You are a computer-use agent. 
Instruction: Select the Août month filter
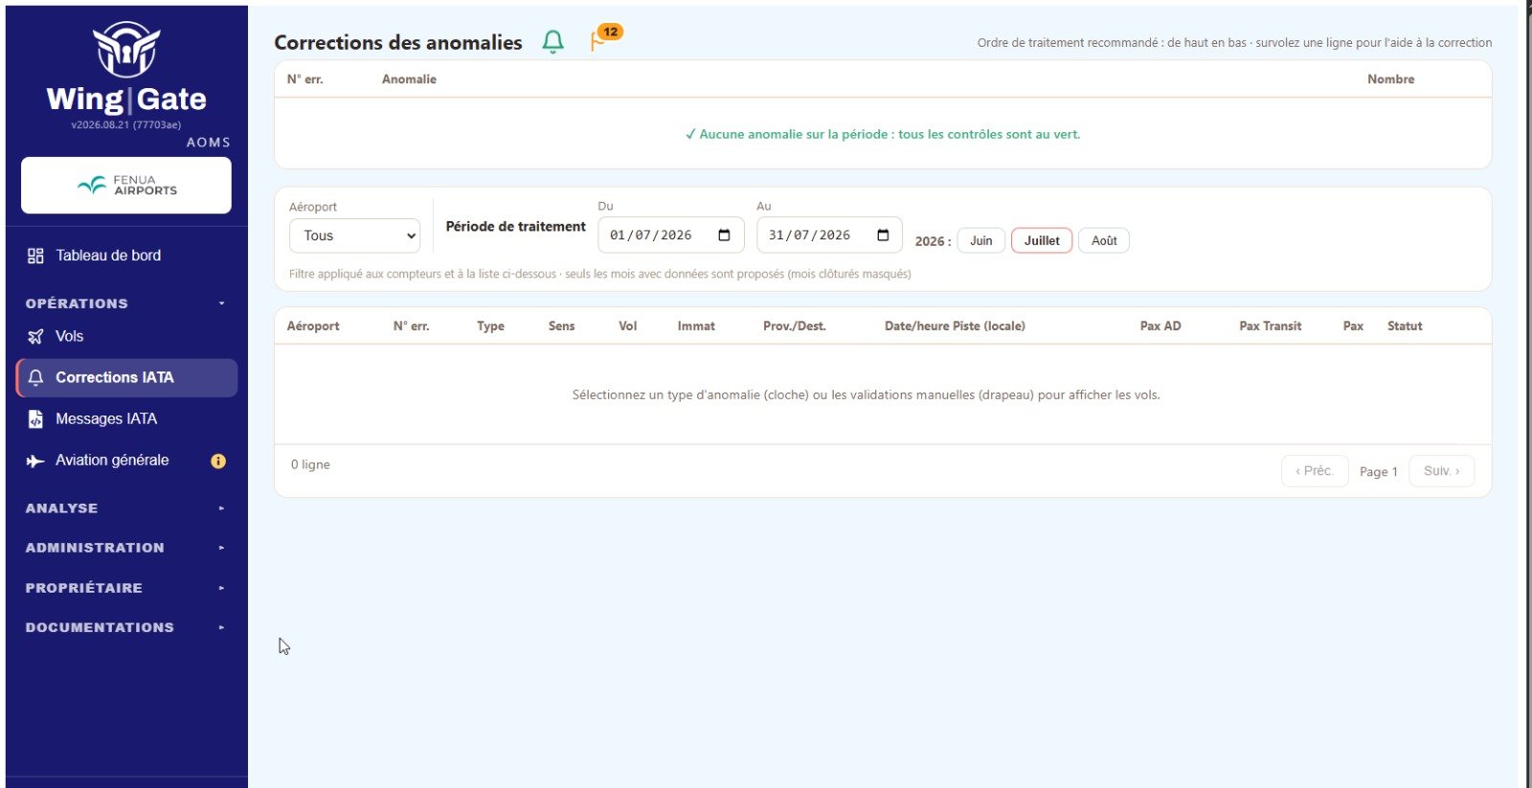tap(1104, 240)
